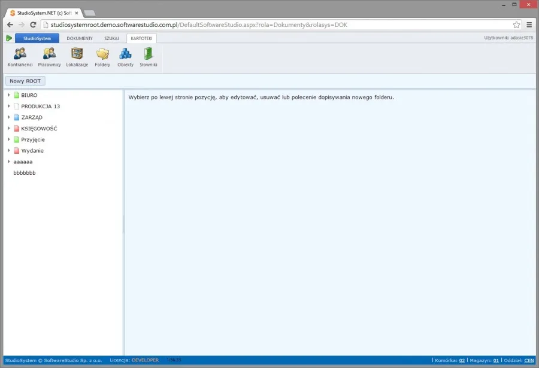The image size is (539, 368).
Task: Select the PRODUKCJA 13 folder label
Action: tap(41, 106)
